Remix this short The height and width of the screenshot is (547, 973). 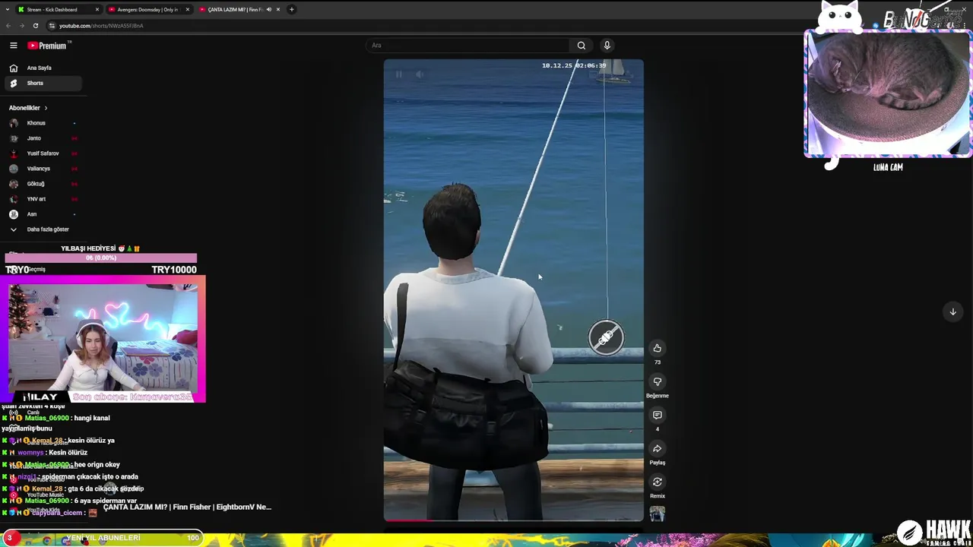(x=658, y=482)
